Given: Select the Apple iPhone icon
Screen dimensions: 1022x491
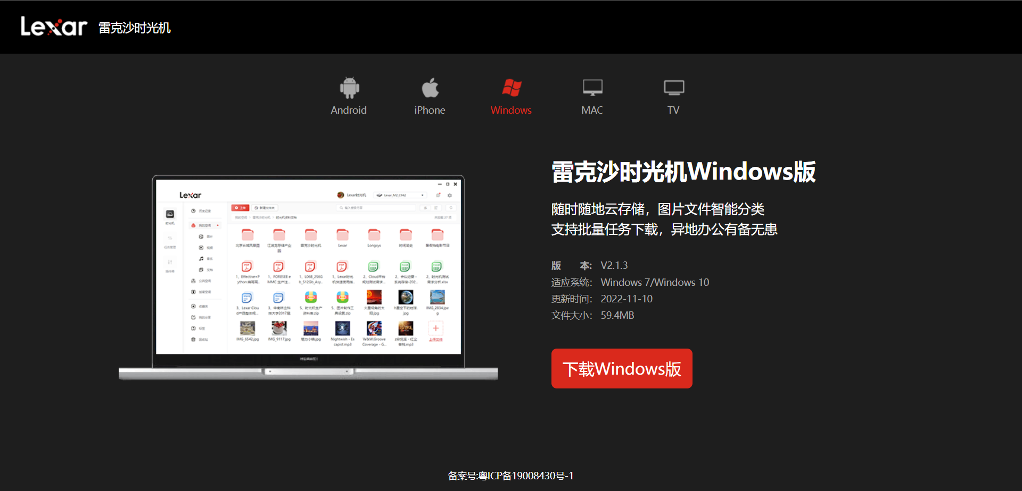Looking at the screenshot, I should tap(430, 88).
